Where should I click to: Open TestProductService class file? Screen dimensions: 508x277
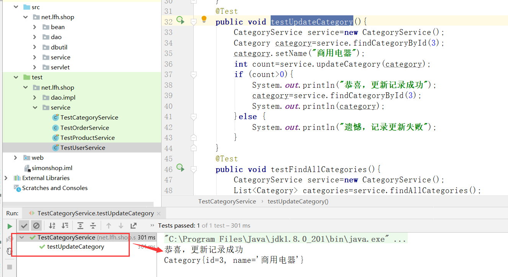coord(88,138)
